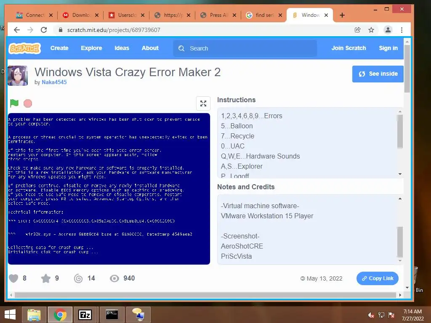
Task: Open 7-Zip from the taskbar
Action: (x=85, y=315)
